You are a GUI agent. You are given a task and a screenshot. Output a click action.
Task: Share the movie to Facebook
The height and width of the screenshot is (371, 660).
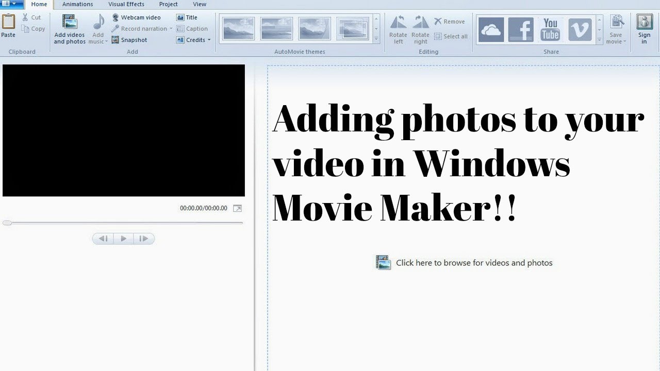coord(521,29)
